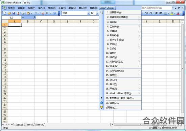This screenshot has width=186, height=131.
Task: Click the Undo arrow icon
Action: (x=36, y=13)
